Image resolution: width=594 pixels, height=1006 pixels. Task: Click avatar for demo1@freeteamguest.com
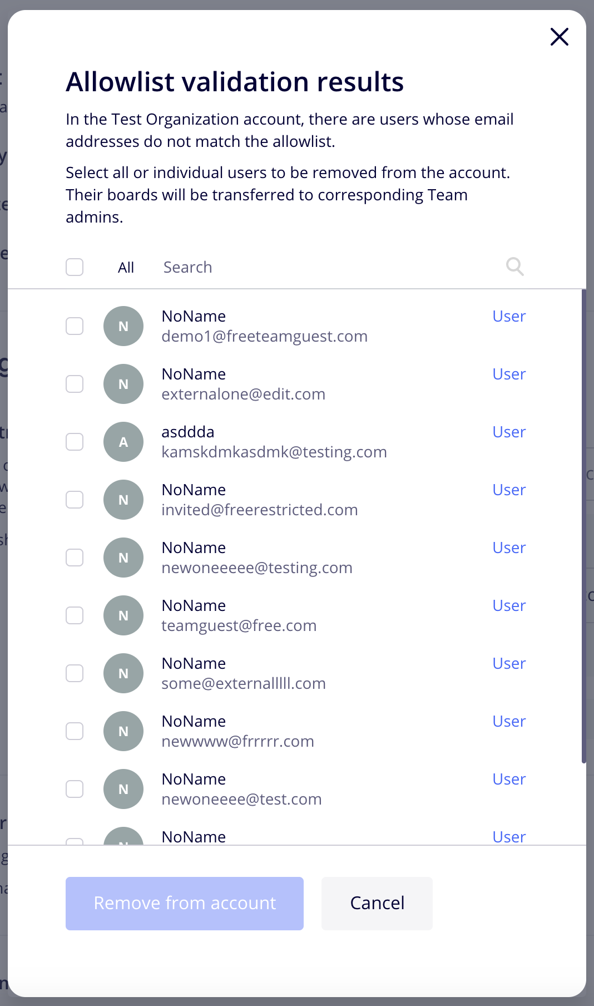[x=123, y=326]
